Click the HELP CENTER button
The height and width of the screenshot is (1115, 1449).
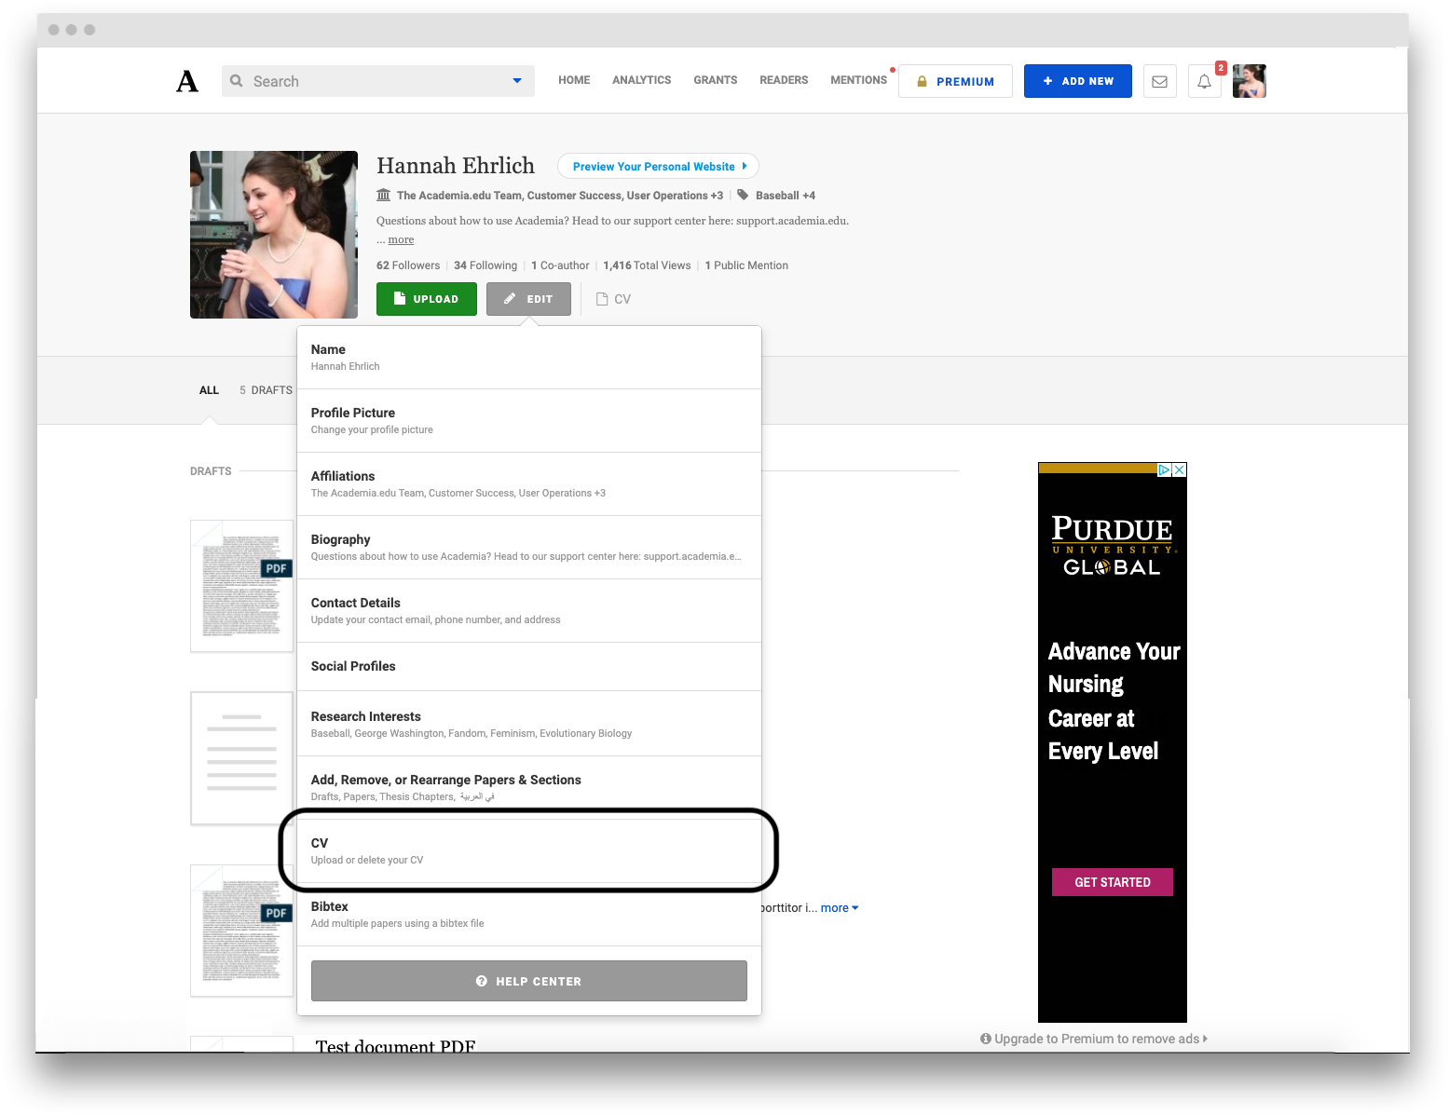529,981
